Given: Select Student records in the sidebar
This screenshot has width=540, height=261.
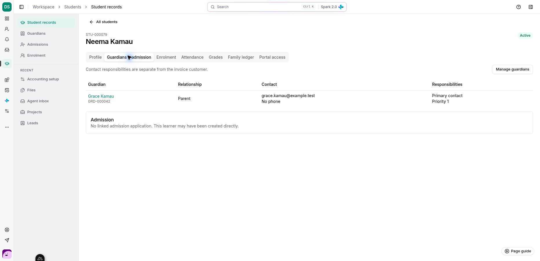Looking at the screenshot, I should pyautogui.click(x=46, y=23).
